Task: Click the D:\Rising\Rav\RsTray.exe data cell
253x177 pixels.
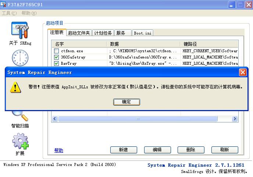Action: tap(143, 63)
